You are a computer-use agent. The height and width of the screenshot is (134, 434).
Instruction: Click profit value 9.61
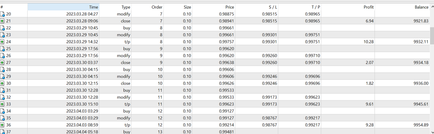369,104
